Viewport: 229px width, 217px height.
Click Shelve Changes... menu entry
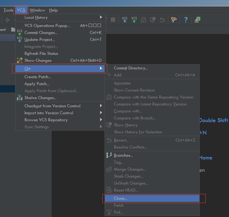click(x=40, y=98)
